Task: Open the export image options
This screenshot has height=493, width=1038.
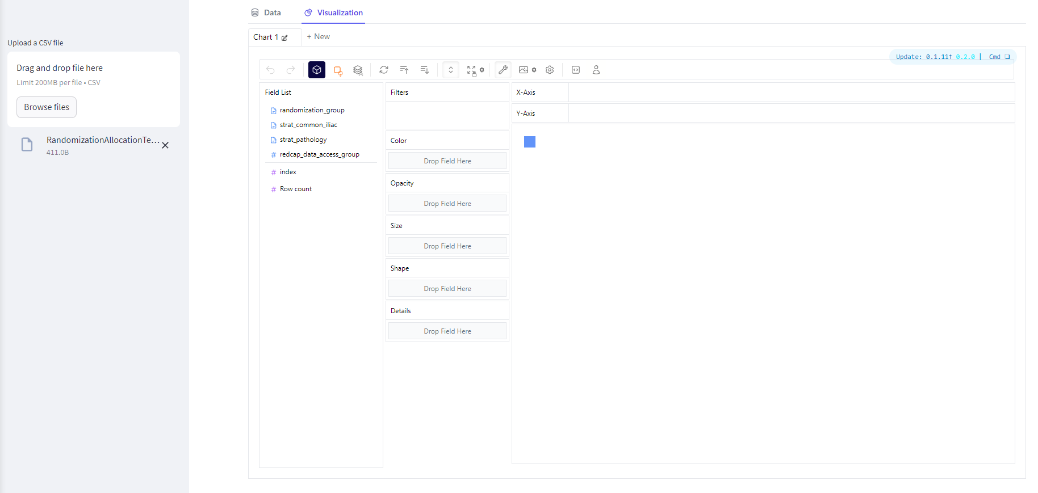Action: [527, 70]
